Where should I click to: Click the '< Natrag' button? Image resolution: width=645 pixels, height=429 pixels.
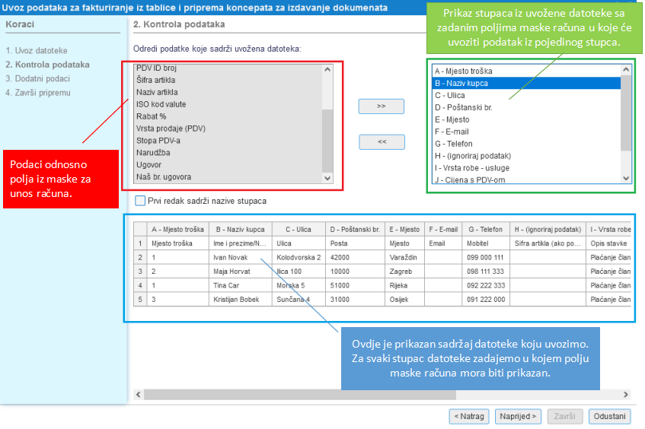[468, 416]
